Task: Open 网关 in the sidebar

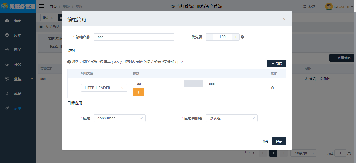Action: point(18,50)
